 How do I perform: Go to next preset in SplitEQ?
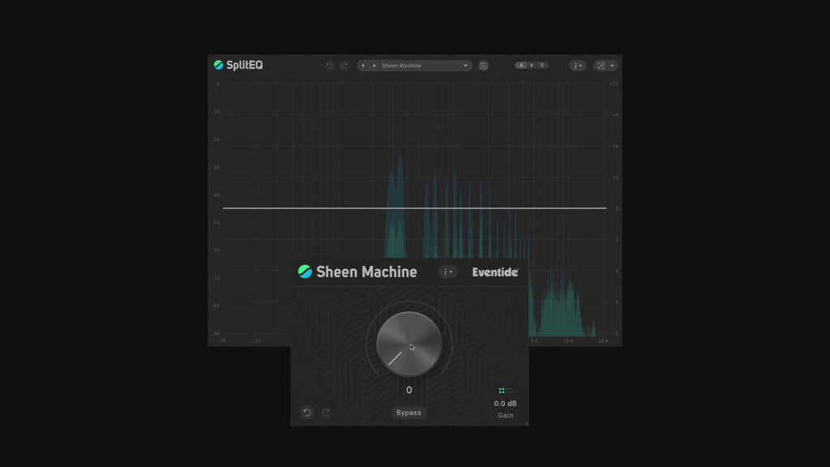[374, 66]
